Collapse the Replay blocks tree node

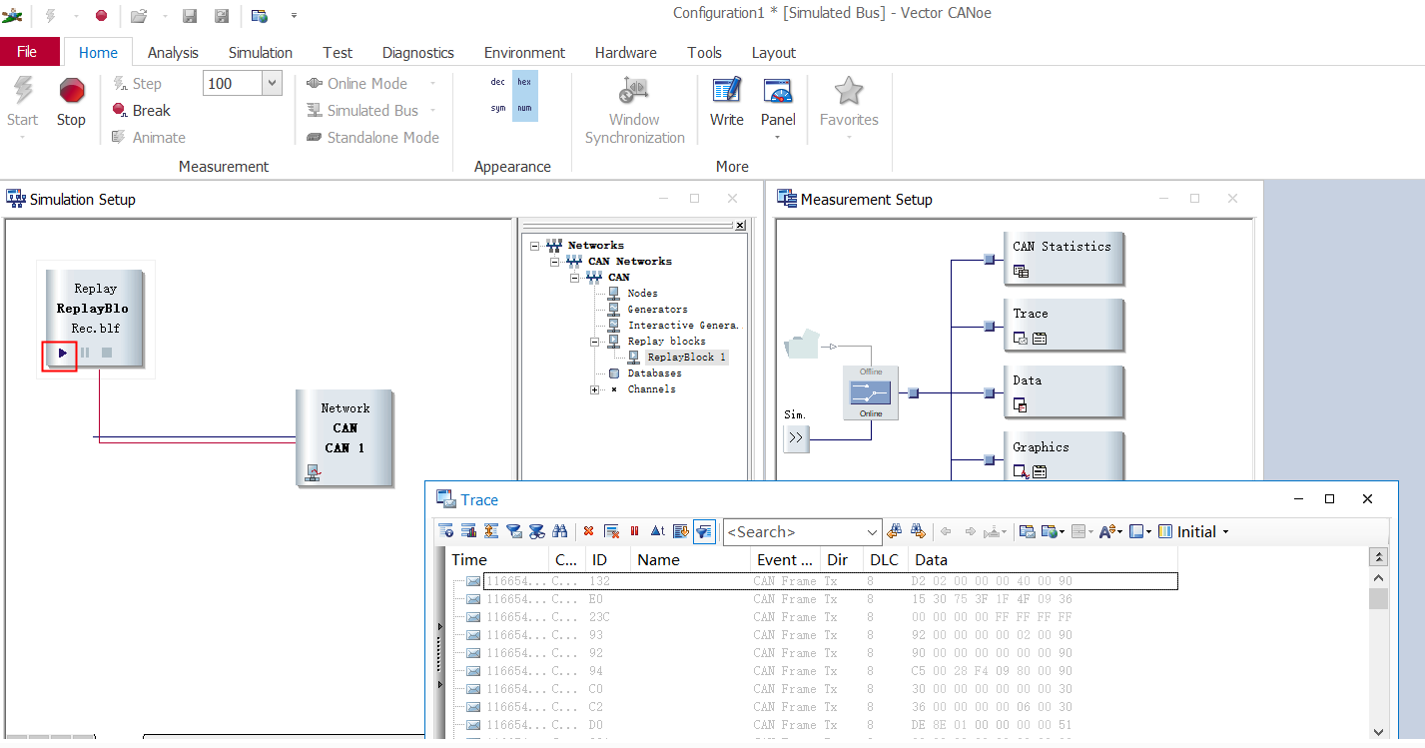[595, 342]
